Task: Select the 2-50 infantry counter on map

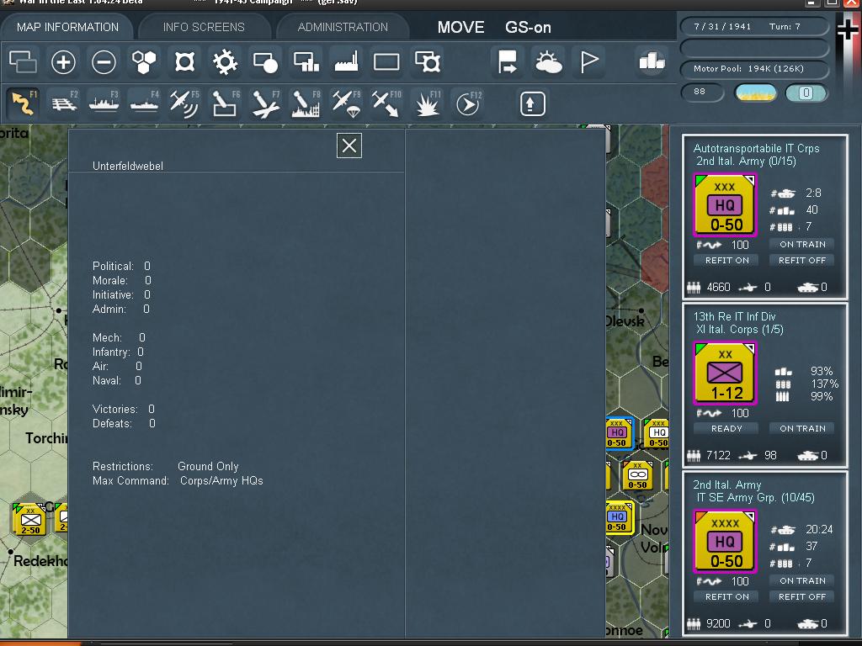Action: (29, 519)
